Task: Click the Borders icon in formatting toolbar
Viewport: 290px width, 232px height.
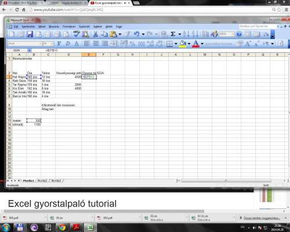Action: point(169,43)
